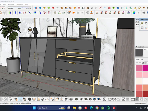Click the yellow warning triangle icon
The image size is (148, 111).
pyautogui.click(x=135, y=8)
